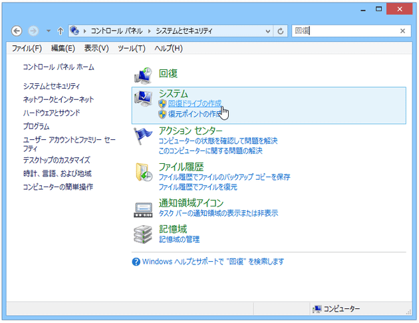Open the 表示(V) menu
This screenshot has width=419, height=323.
tap(96, 49)
